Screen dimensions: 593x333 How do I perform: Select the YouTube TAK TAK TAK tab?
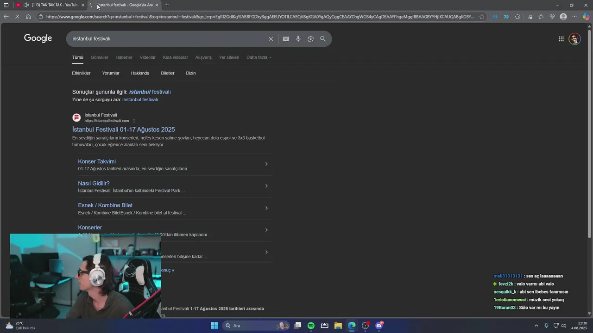click(55, 5)
